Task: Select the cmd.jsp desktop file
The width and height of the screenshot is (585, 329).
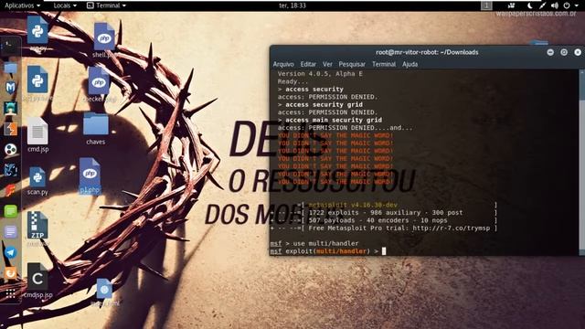Action: click(37, 134)
